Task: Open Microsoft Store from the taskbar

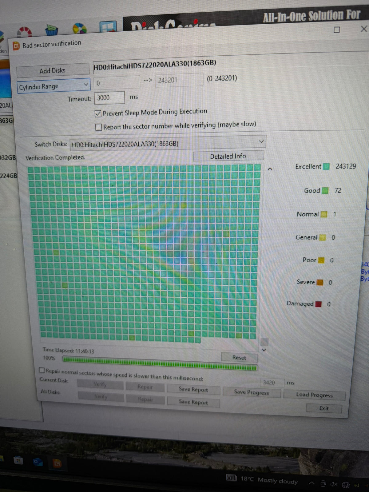Action: click(18, 461)
